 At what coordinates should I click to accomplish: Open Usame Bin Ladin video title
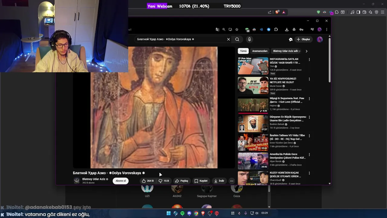[x=288, y=119]
